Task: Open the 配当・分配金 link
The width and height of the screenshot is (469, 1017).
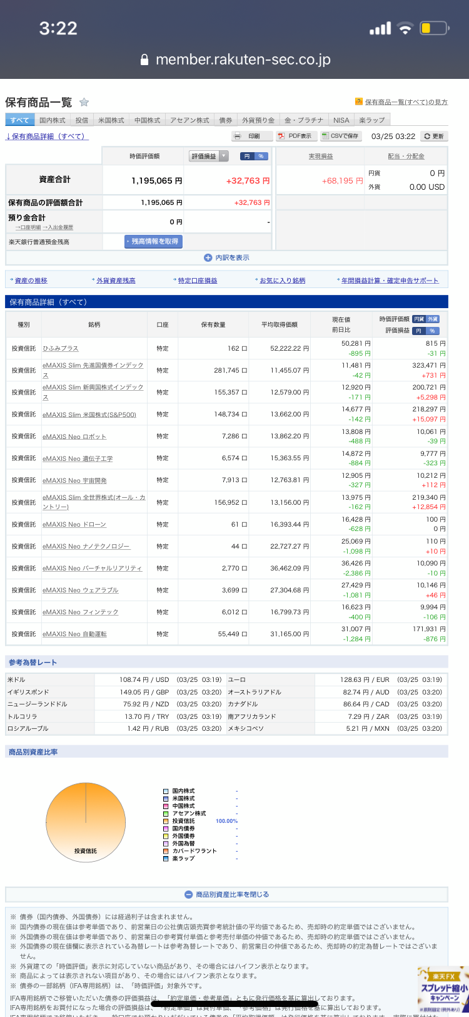Action: click(x=406, y=157)
